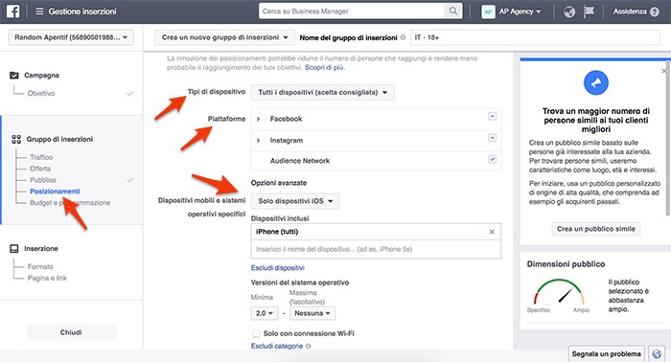This screenshot has width=671, height=362.
Task: Click the flag pages icon in header
Action: click(590, 11)
